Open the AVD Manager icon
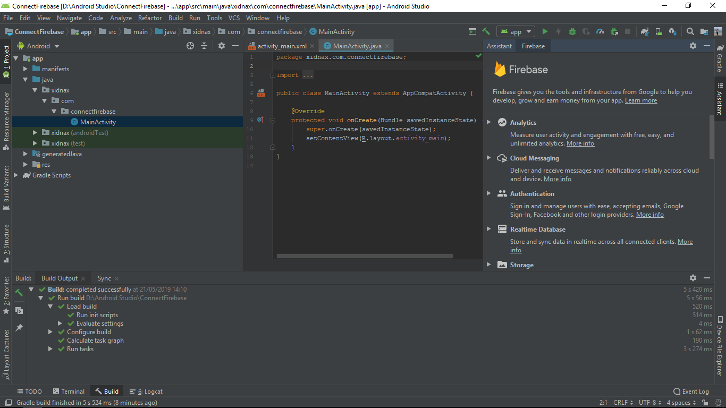This screenshot has height=408, width=726. coord(659,31)
